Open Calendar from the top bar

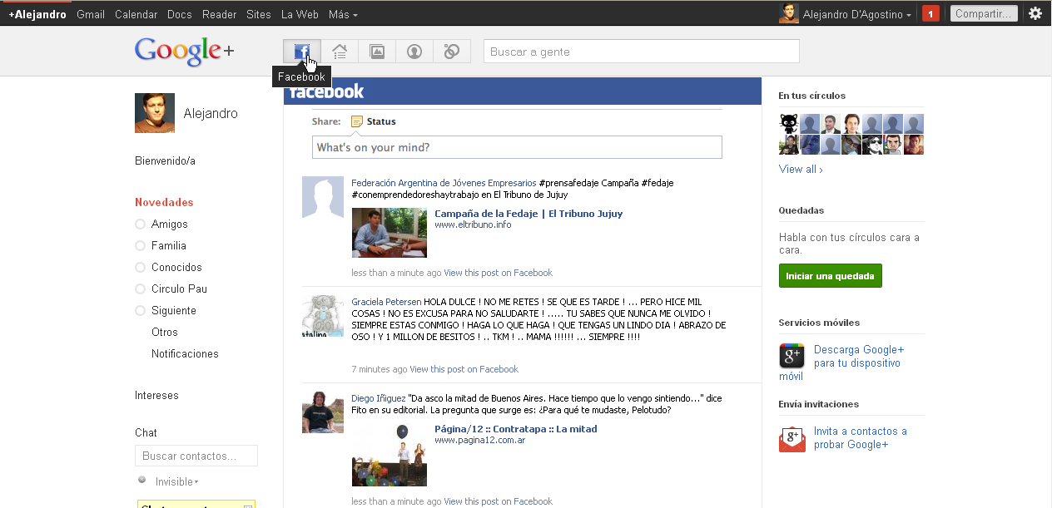[136, 14]
